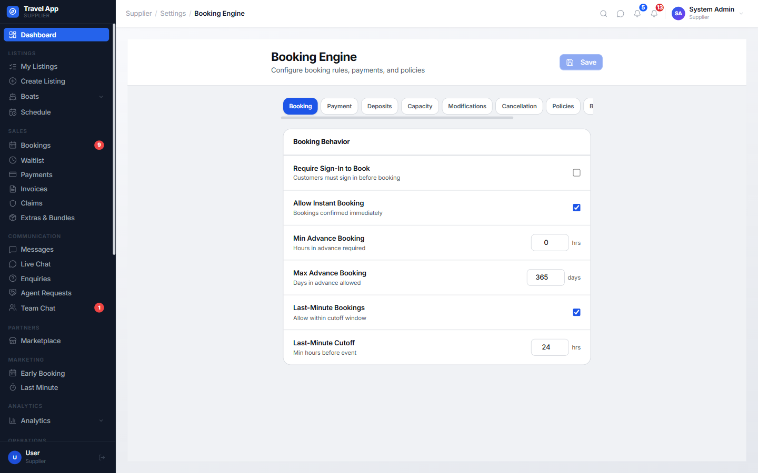Click the search magnifier icon in header

604,14
